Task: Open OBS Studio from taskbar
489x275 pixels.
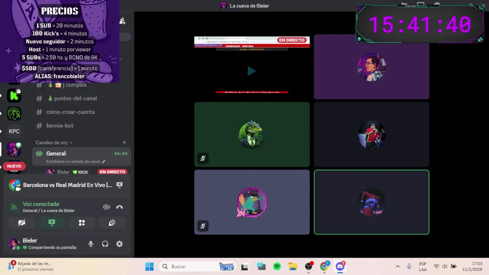Action: click(309, 266)
